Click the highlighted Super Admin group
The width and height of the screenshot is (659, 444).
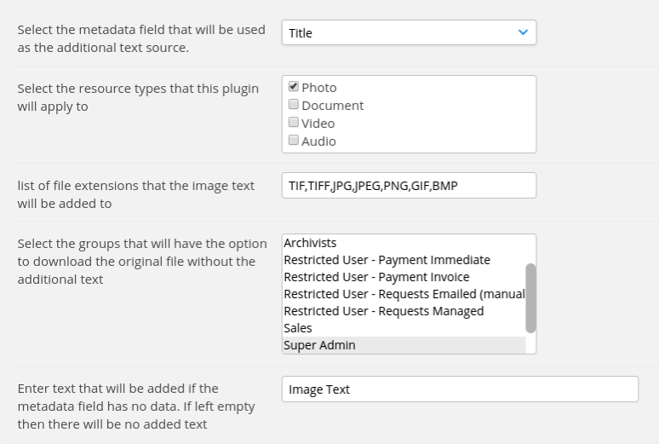tap(404, 345)
